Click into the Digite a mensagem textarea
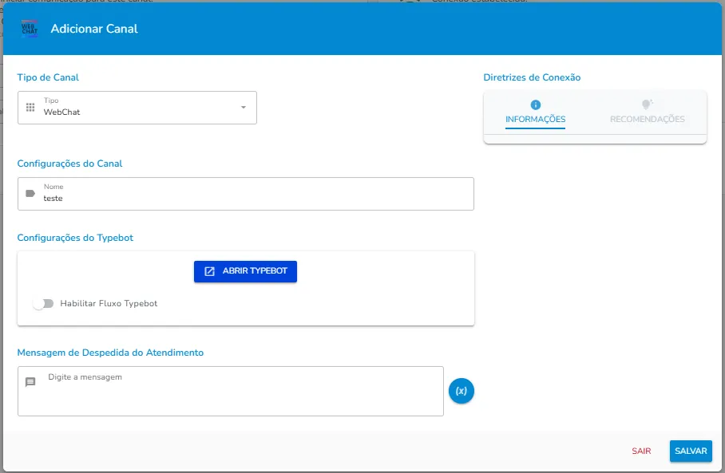The width and height of the screenshot is (725, 473). tap(231, 391)
